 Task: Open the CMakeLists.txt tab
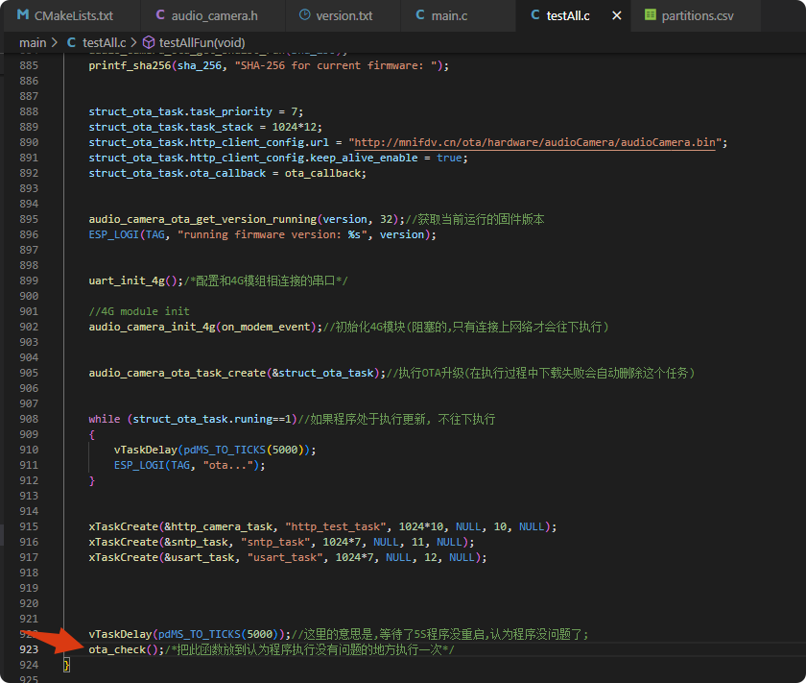[71, 15]
